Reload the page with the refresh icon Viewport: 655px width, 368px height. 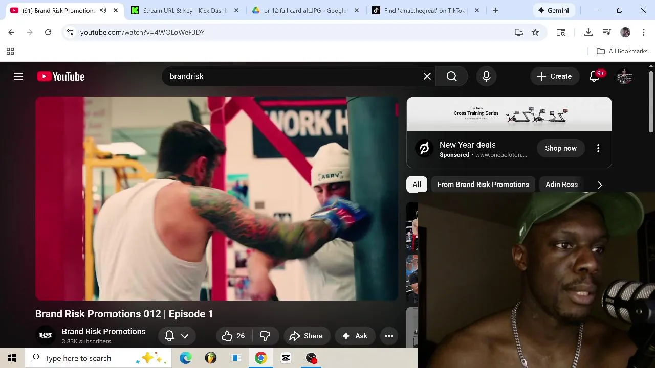coord(48,32)
